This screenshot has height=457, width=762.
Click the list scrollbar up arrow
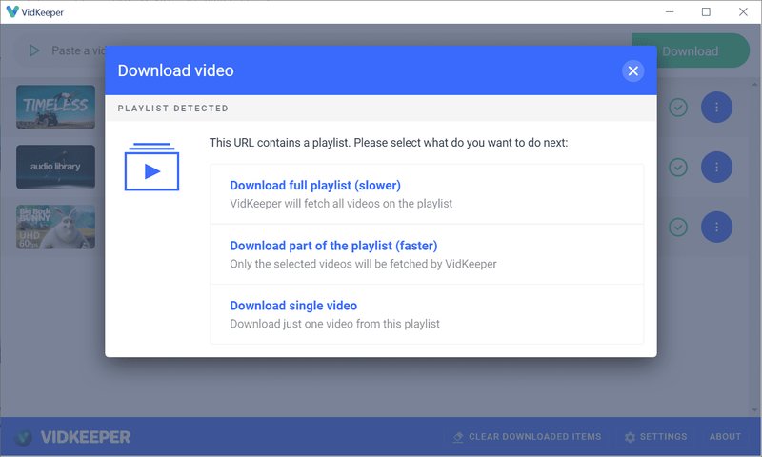tap(754, 84)
